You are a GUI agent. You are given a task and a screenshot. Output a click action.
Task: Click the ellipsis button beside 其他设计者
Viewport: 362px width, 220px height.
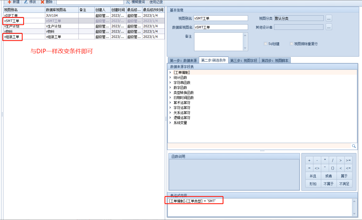329,27
